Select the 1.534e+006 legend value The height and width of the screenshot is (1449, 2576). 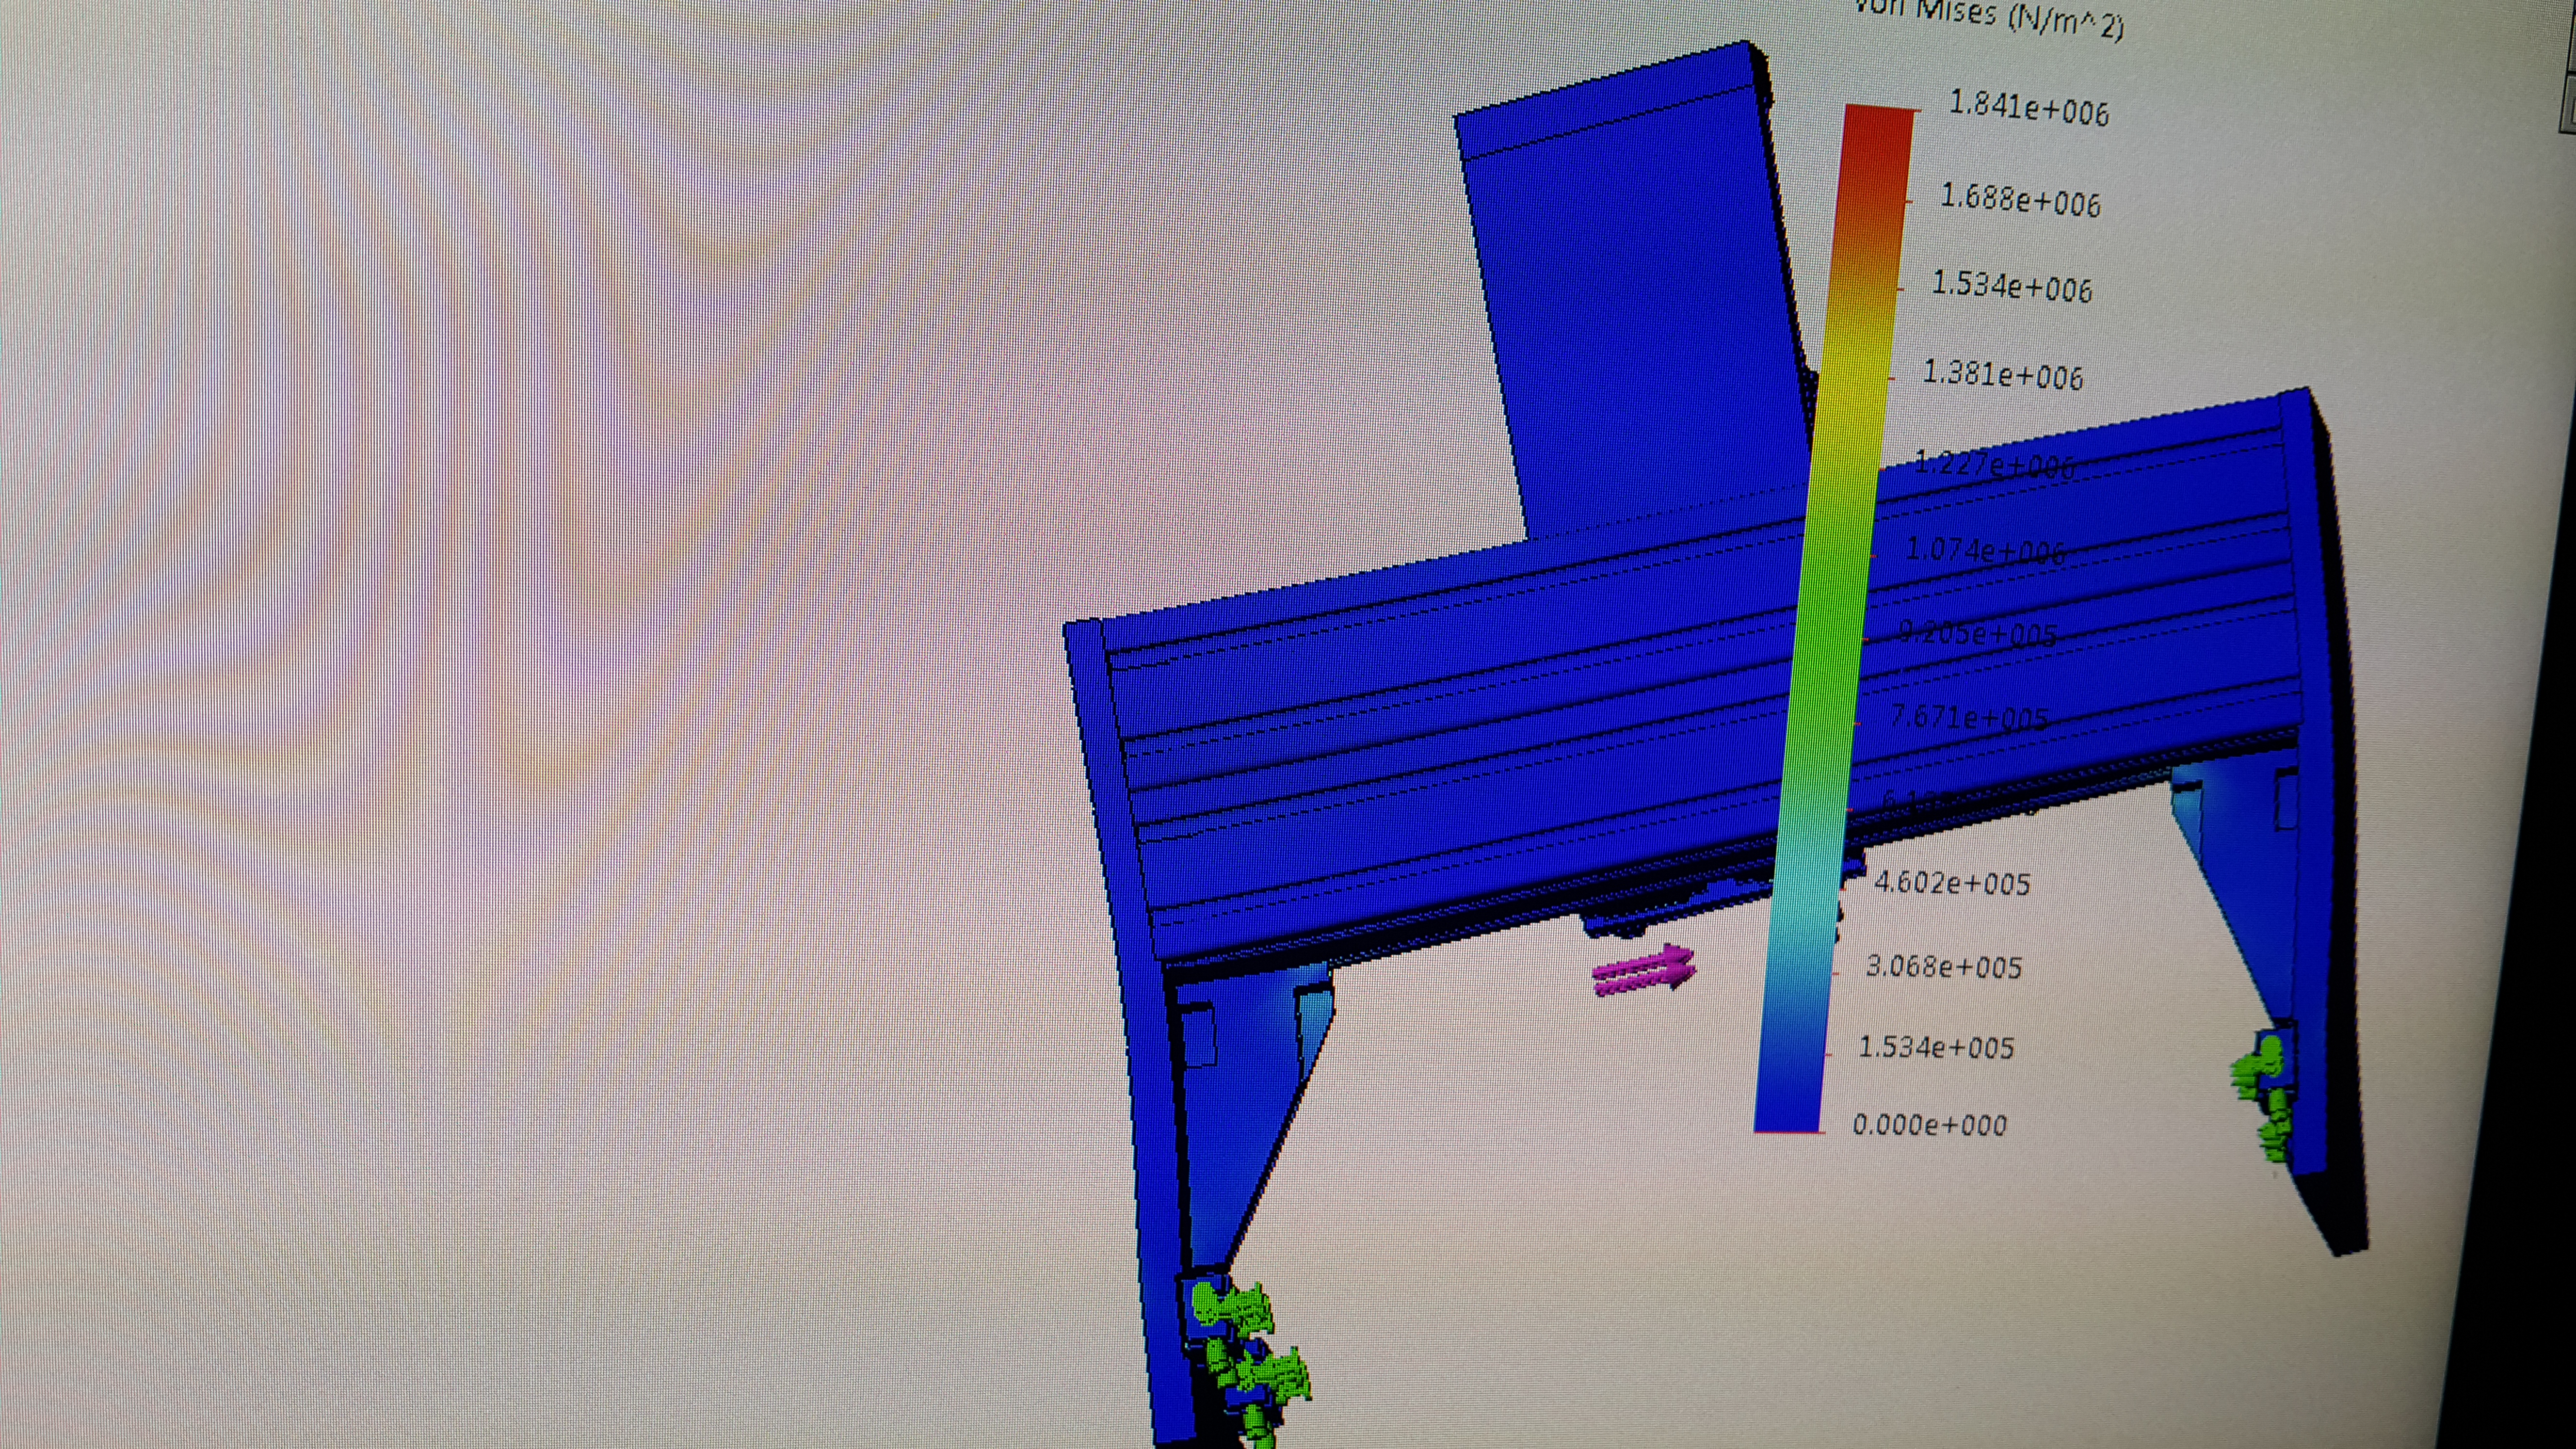[x=2011, y=286]
